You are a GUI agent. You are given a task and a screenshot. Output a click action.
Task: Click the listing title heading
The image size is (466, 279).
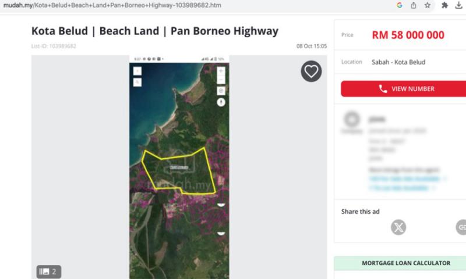[x=155, y=31]
